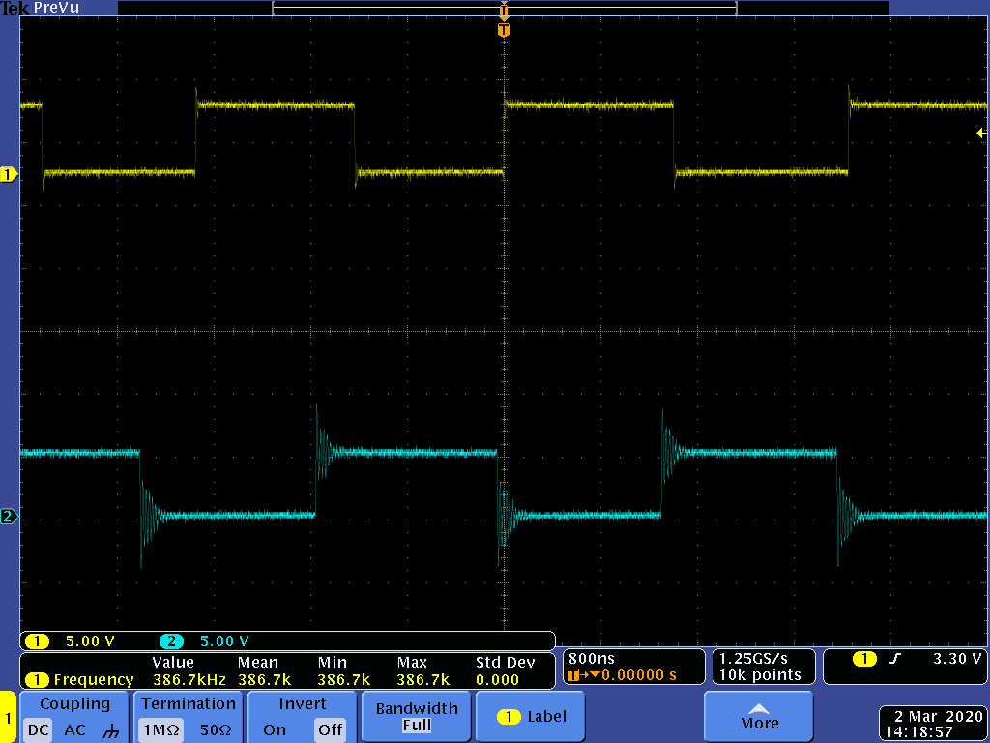This screenshot has width=990, height=743.
Task: Open Bandwidth Full menu button
Action: point(416,717)
